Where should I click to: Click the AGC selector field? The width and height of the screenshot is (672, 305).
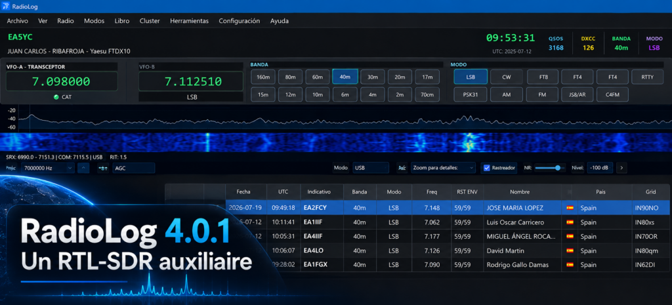pyautogui.click(x=133, y=169)
